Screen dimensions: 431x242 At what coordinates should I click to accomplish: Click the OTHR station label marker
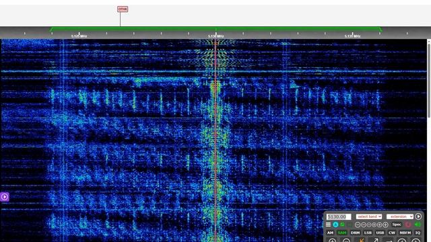click(123, 9)
